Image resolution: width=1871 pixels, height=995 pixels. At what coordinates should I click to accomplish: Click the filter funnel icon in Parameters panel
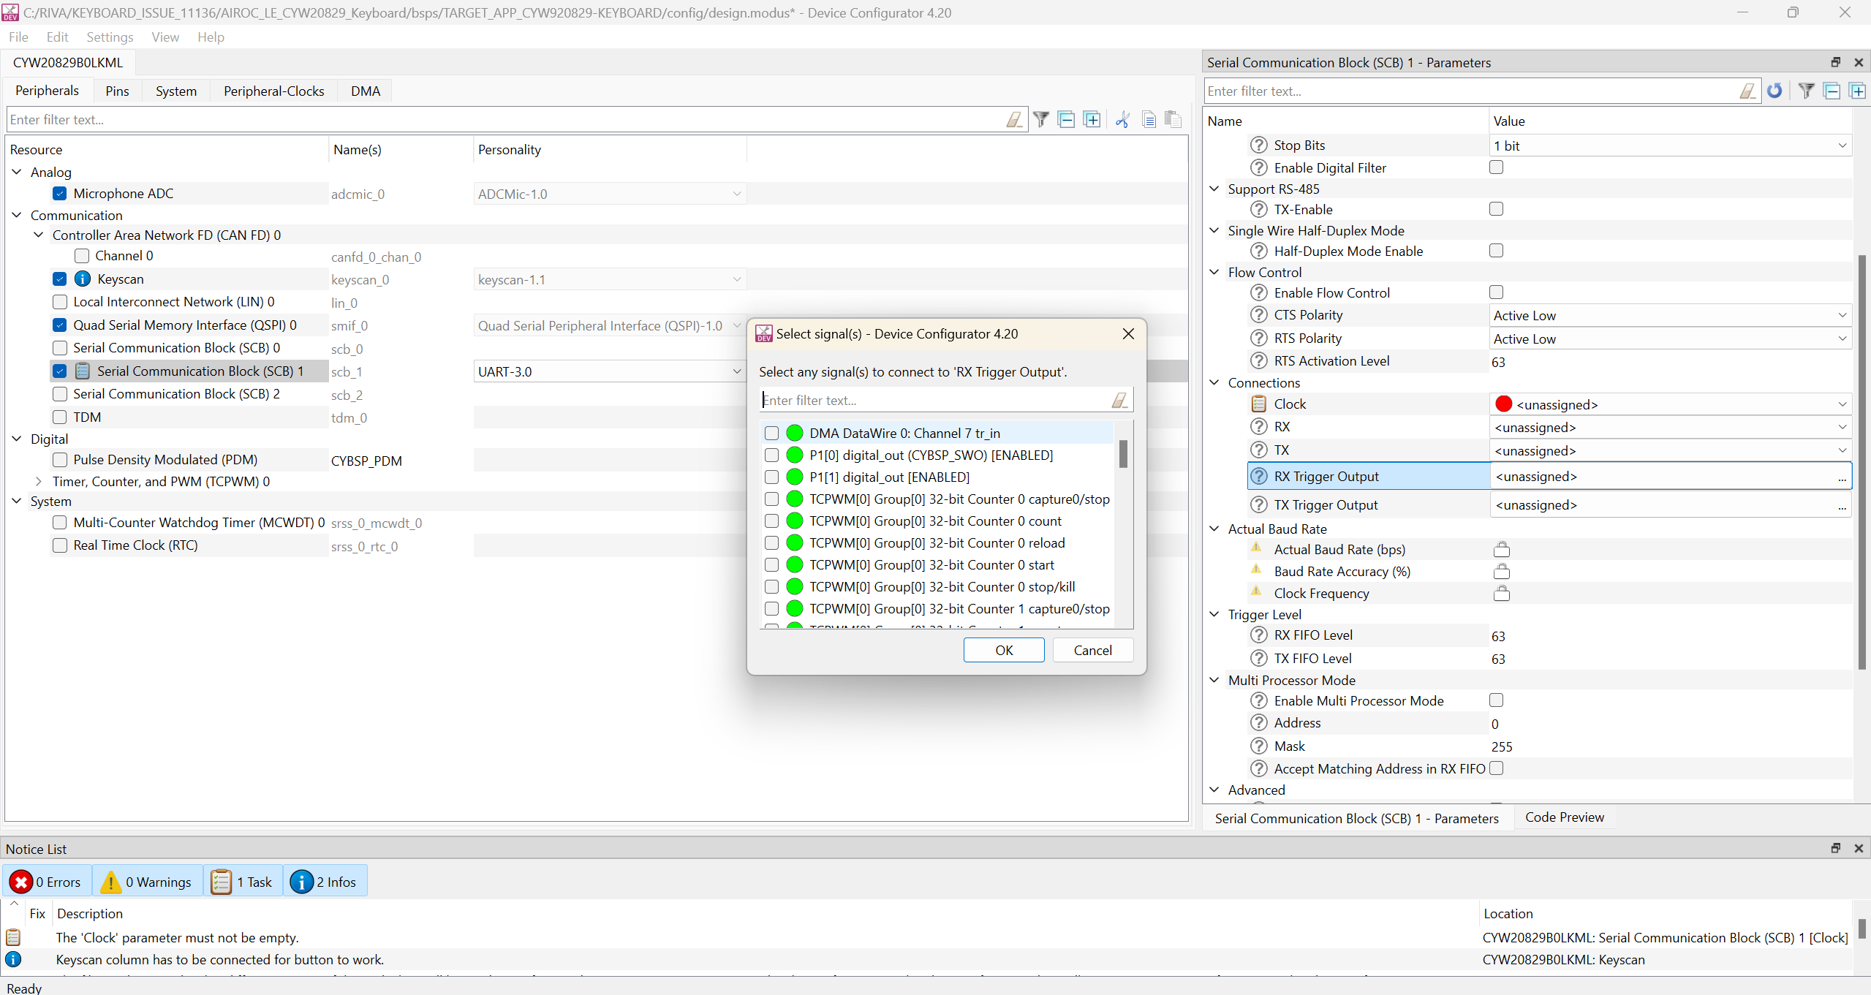point(1806,91)
